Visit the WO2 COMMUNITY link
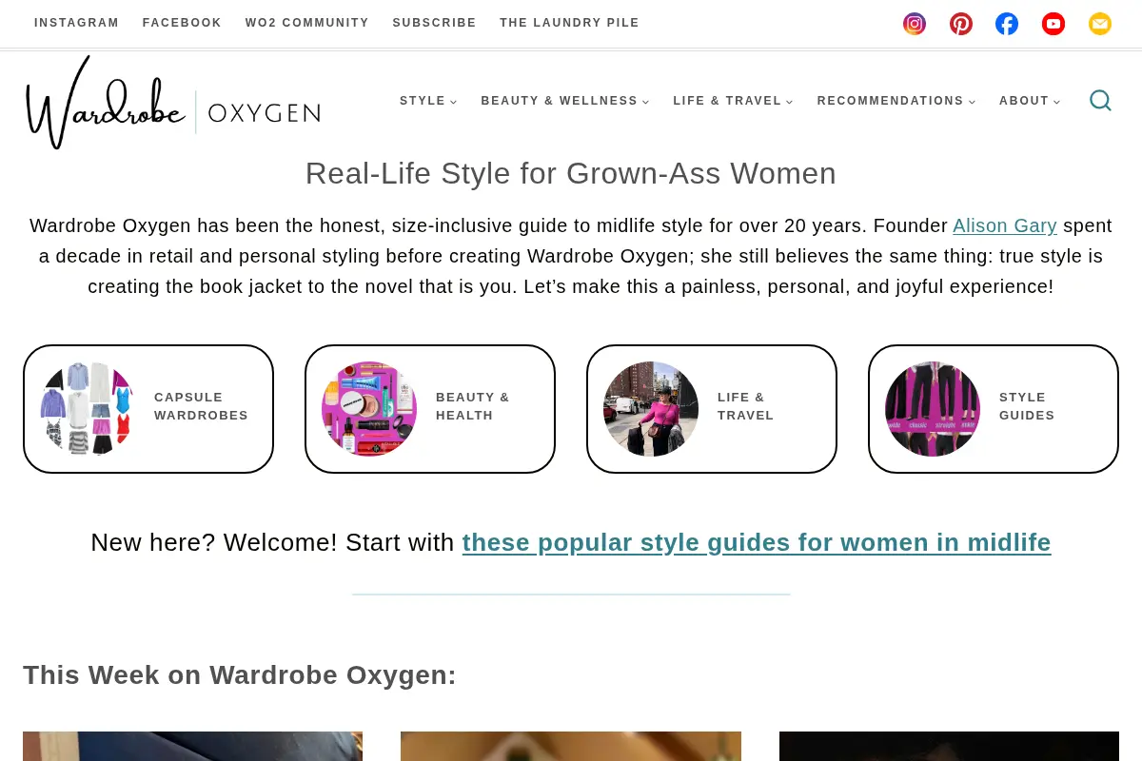The image size is (1142, 761). click(x=307, y=23)
